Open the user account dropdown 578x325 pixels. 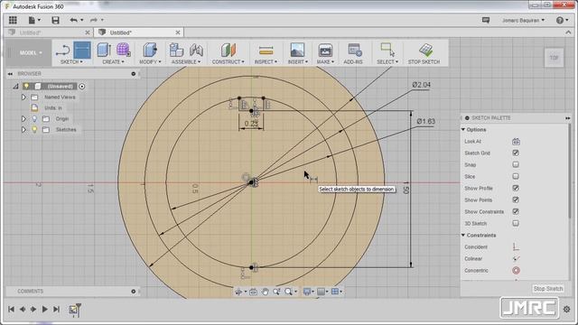523,20
